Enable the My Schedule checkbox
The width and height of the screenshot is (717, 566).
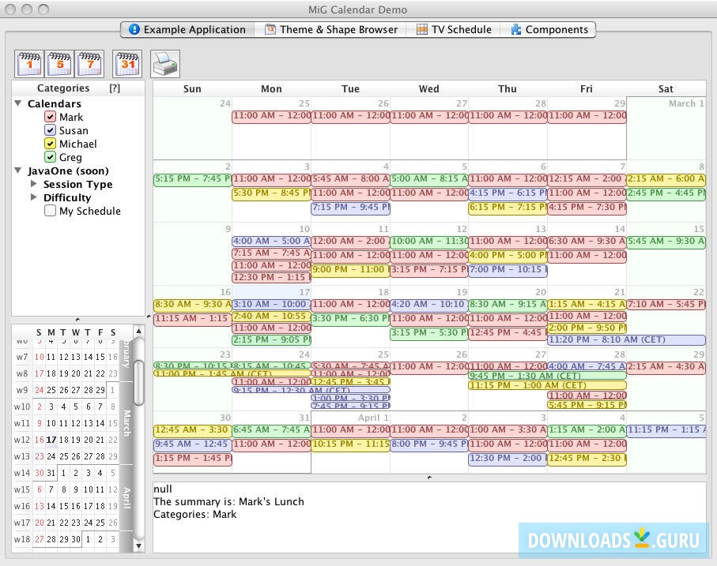[x=51, y=211]
